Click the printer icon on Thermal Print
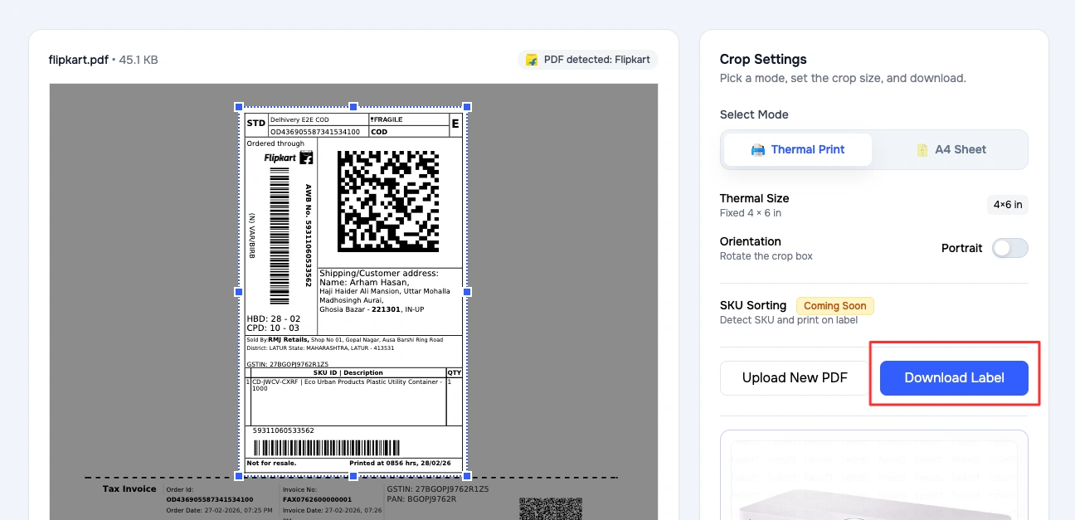This screenshot has width=1075, height=520. [x=757, y=150]
